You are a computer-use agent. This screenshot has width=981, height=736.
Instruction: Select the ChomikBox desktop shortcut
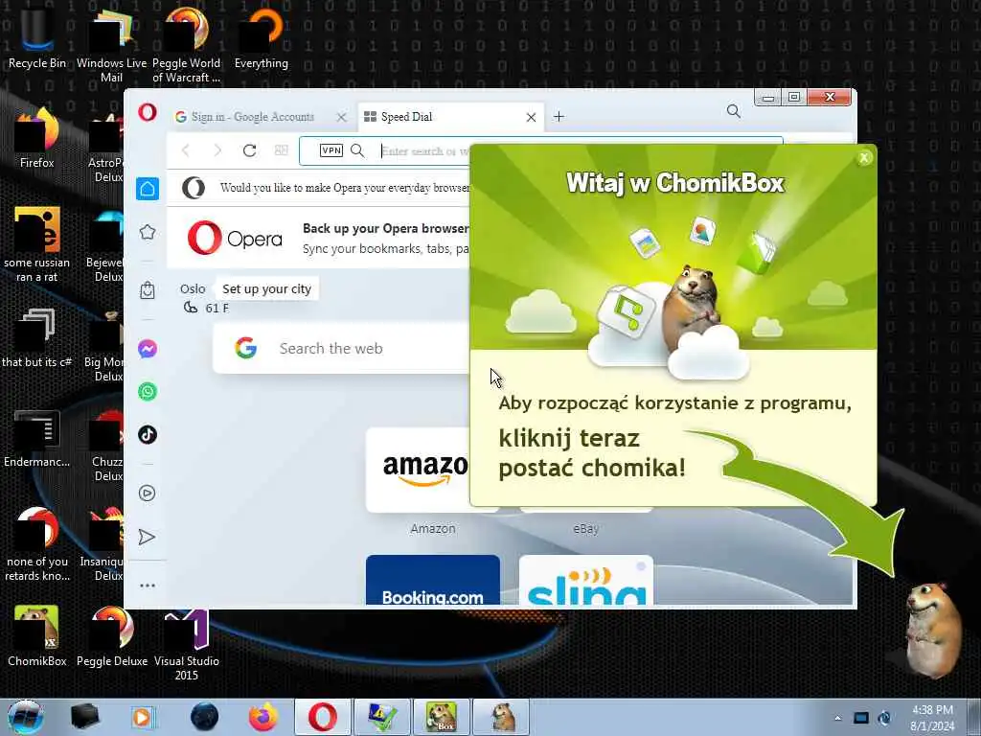37,636
